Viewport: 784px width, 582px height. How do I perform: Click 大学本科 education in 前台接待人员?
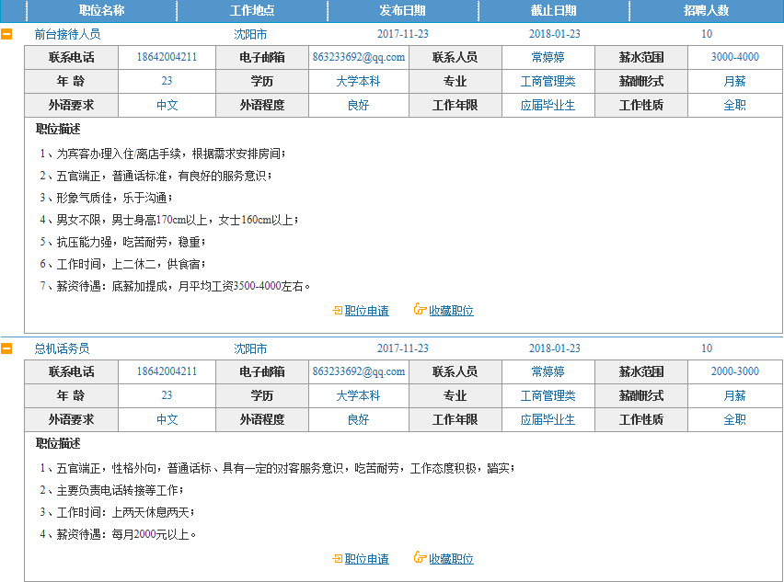click(x=358, y=81)
